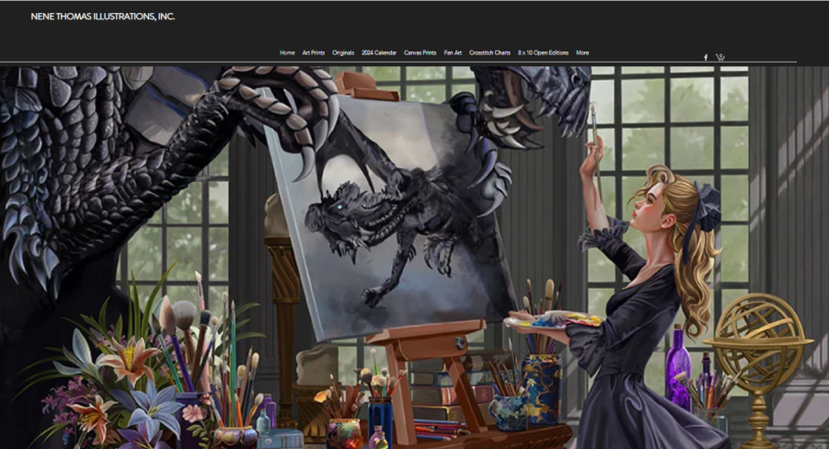Viewport: 829px width, 449px height.
Task: Click the dragon painting hero image
Action: pyautogui.click(x=414, y=258)
